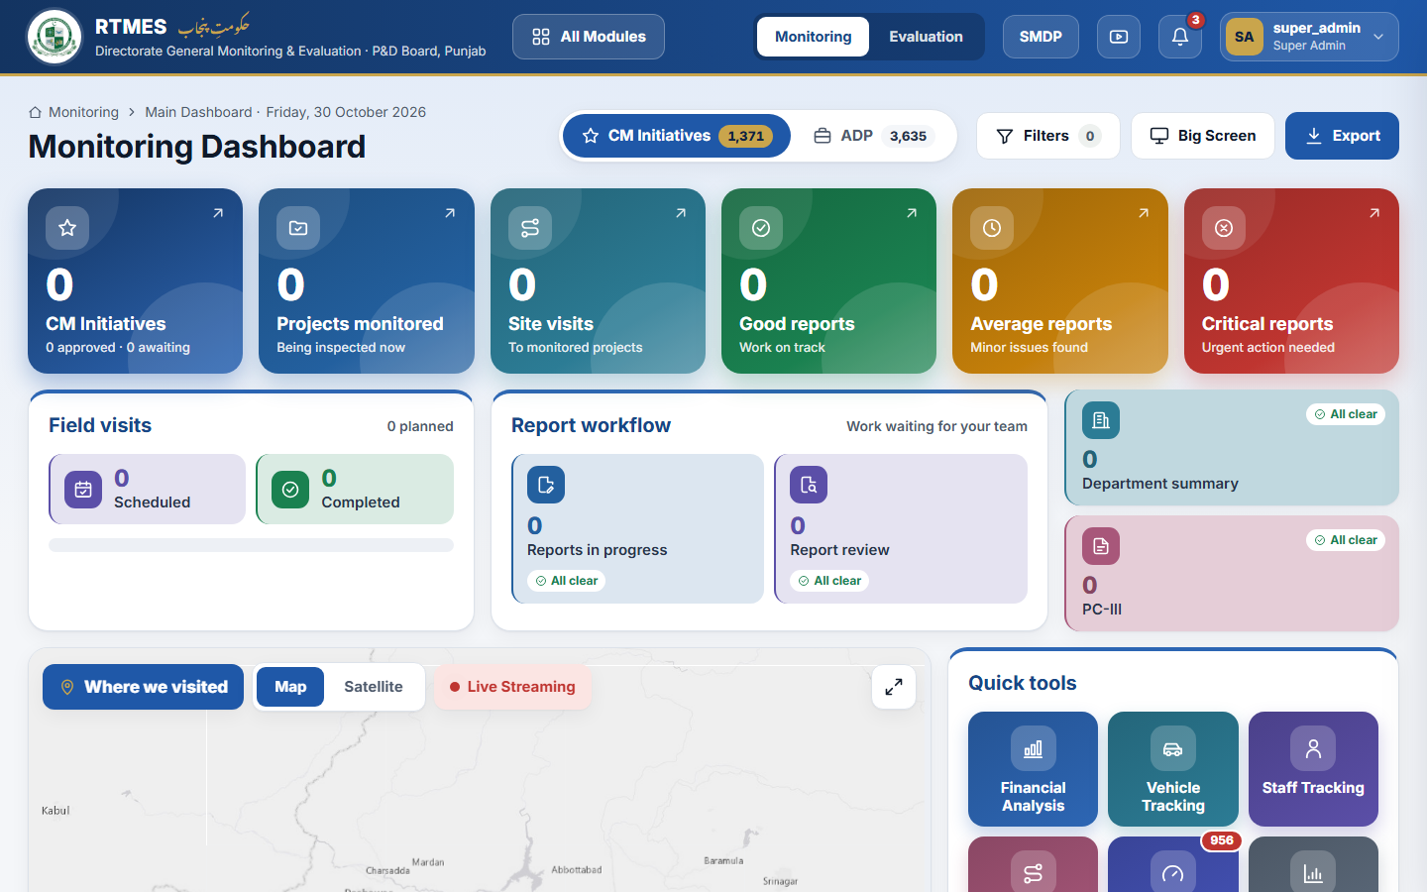Click the RTMES government logo
This screenshot has height=892, width=1427.
tap(55, 37)
